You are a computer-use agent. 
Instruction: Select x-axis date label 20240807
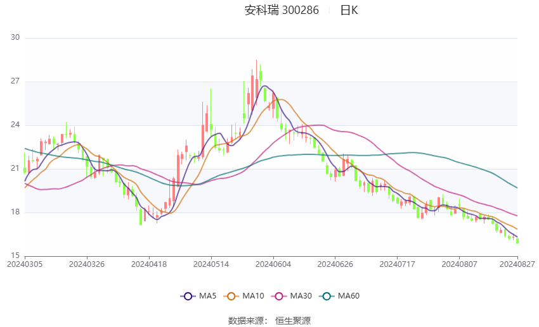point(459,264)
